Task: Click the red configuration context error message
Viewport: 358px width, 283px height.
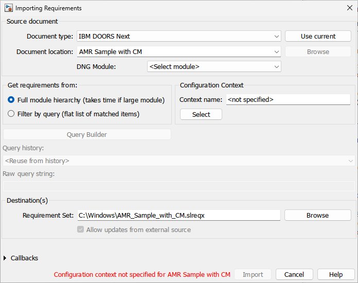Action: 142,274
